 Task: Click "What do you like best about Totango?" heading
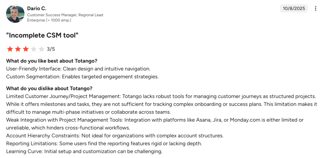click(x=52, y=61)
